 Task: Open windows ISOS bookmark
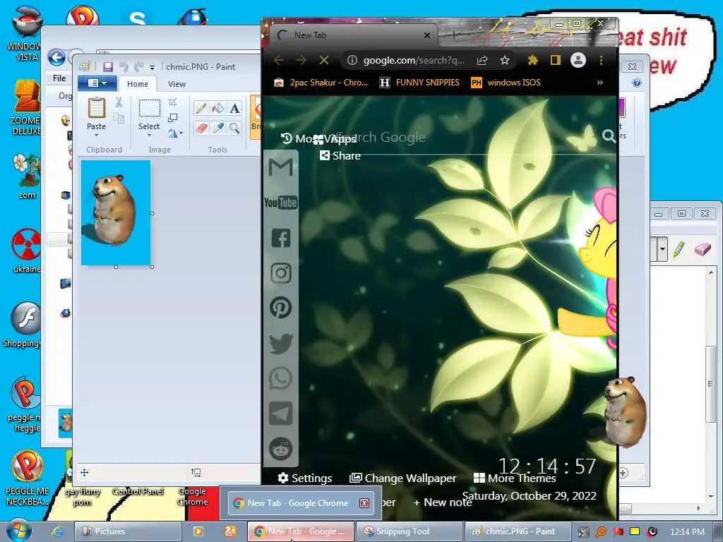coord(506,83)
